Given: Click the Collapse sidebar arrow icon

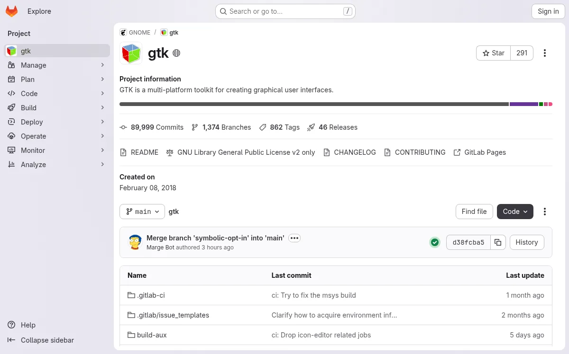Looking at the screenshot, I should [11, 340].
